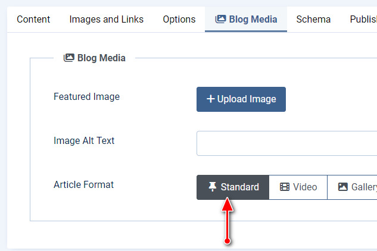The image size is (377, 251).
Task: Open the Images and Links tab
Action: [106, 20]
